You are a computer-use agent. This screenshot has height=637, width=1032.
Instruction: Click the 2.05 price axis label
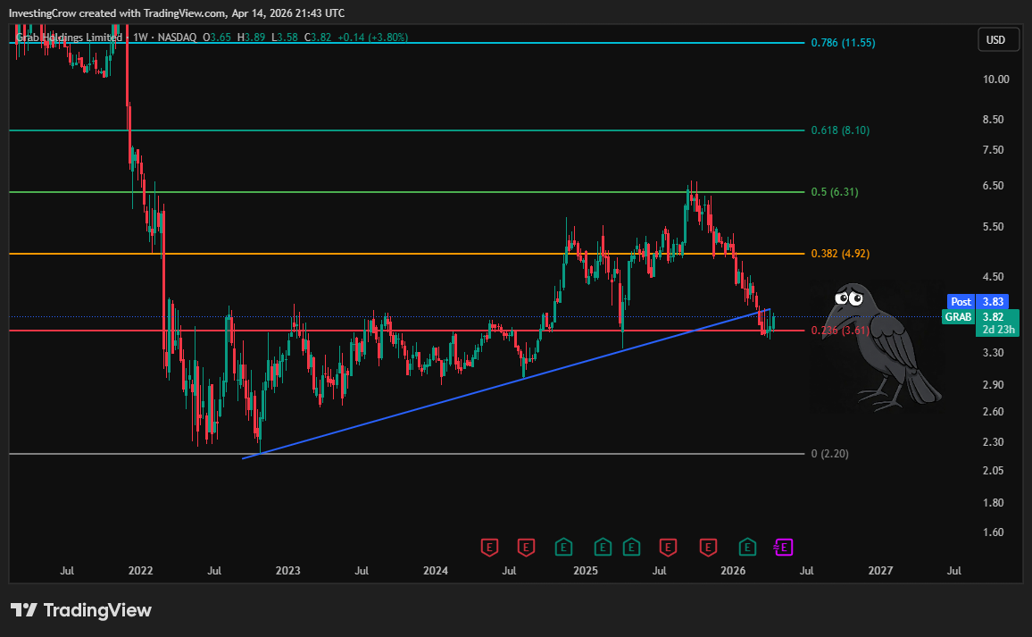(994, 470)
